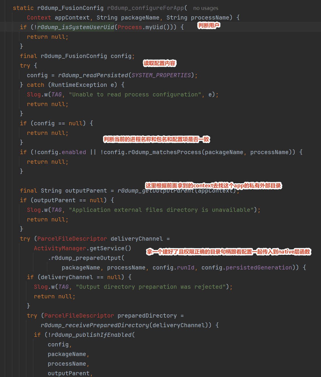Click the ActivityManager class reference
The image size is (321, 377).
(x=60, y=248)
